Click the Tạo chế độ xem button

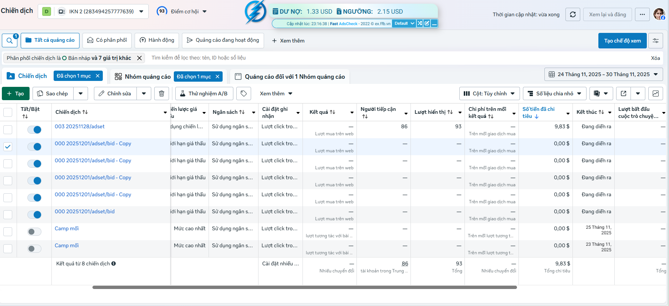point(622,41)
